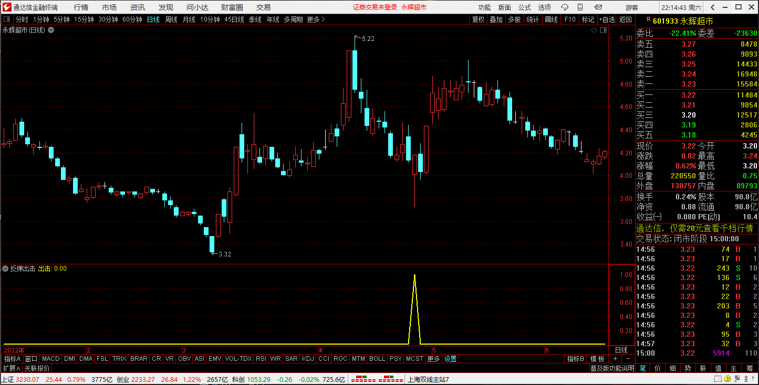The height and width of the screenshot is (385, 759).
Task: Open the 问小达 menu
Action: (197, 7)
